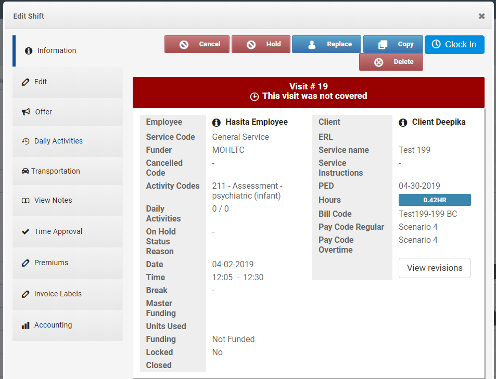Click the history clock icon for Daily Activities
Screen dimensions: 496x379
[x=26, y=141]
